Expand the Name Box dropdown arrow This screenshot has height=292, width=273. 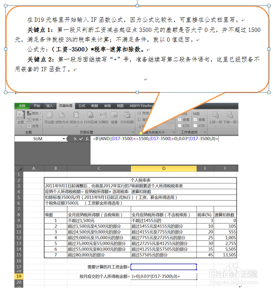tap(64, 139)
